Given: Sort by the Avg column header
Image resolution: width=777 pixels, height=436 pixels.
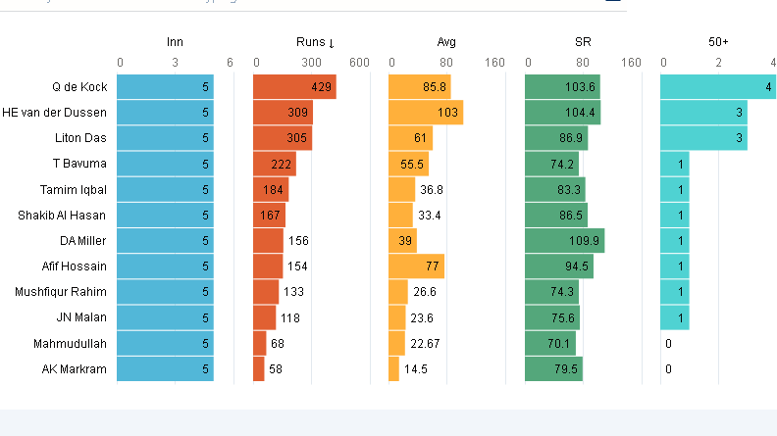Looking at the screenshot, I should click(446, 42).
